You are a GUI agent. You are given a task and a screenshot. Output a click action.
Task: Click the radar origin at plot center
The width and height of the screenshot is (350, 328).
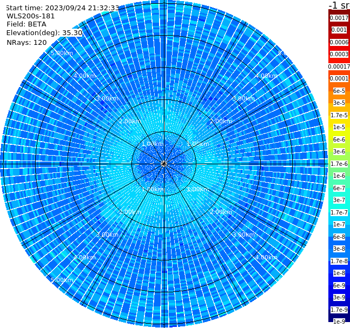[x=164, y=164]
